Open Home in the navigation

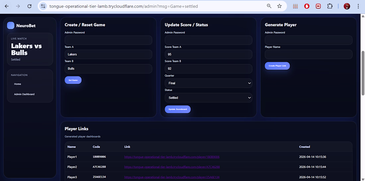click(18, 84)
